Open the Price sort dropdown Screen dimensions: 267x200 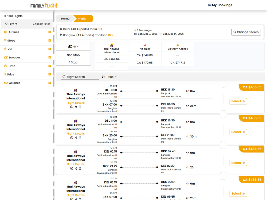click(x=110, y=77)
